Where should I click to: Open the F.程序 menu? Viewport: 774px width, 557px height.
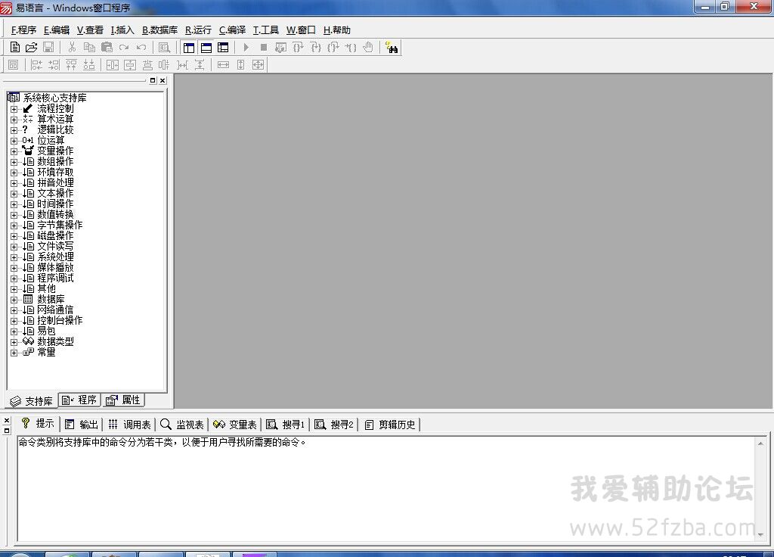pyautogui.click(x=23, y=30)
